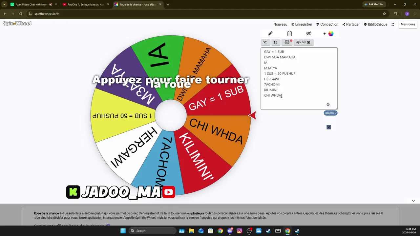View site information icon in address bar
Viewport: 420px width, 236px height.
(x=30, y=14)
